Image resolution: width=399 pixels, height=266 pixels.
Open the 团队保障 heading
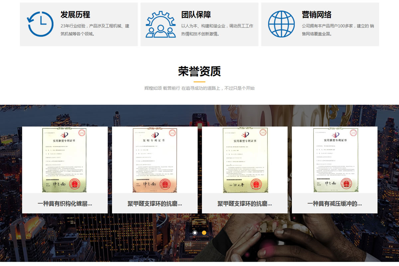coord(196,15)
